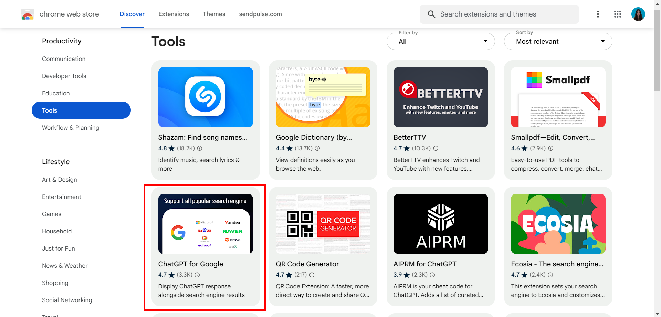
Task: Select the Games category
Action: [52, 214]
